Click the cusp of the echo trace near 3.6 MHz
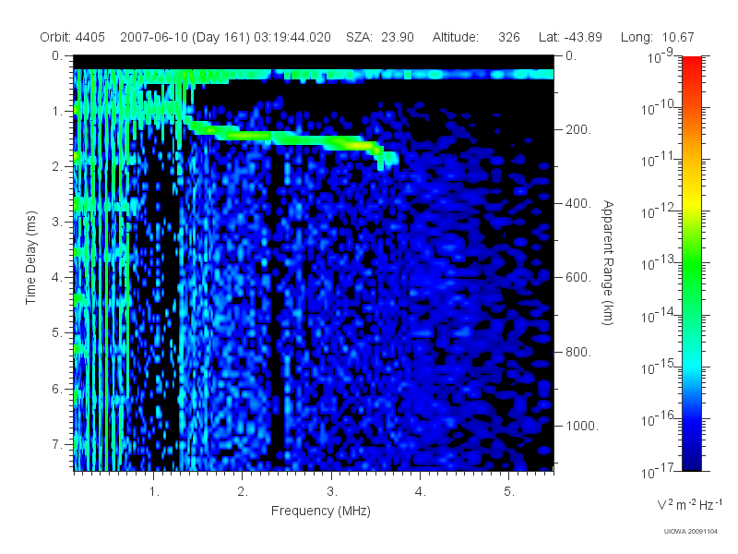This screenshot has height=554, width=738. tap(382, 157)
